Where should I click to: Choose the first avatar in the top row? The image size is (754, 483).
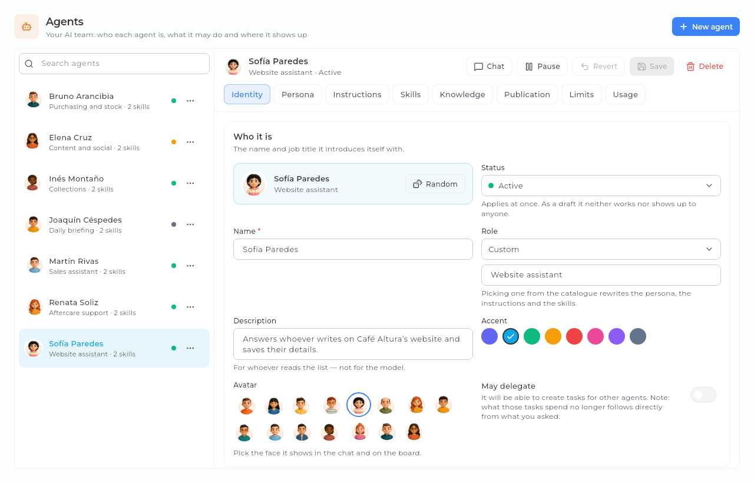click(246, 405)
